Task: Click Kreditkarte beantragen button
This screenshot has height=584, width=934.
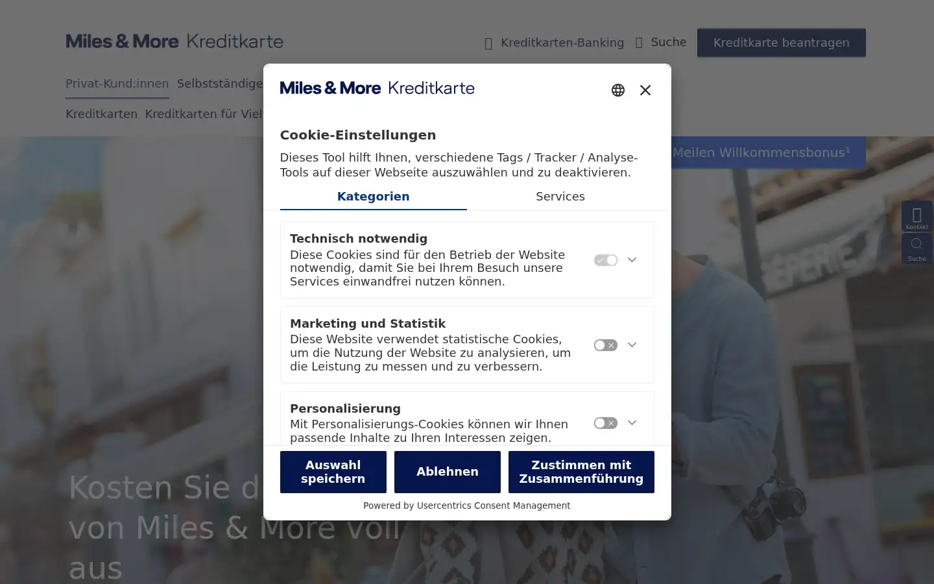Action: 782,43
